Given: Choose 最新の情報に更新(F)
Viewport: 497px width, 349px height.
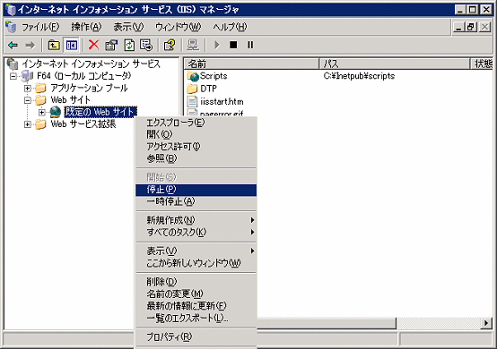Looking at the screenshot, I should coord(196,306).
